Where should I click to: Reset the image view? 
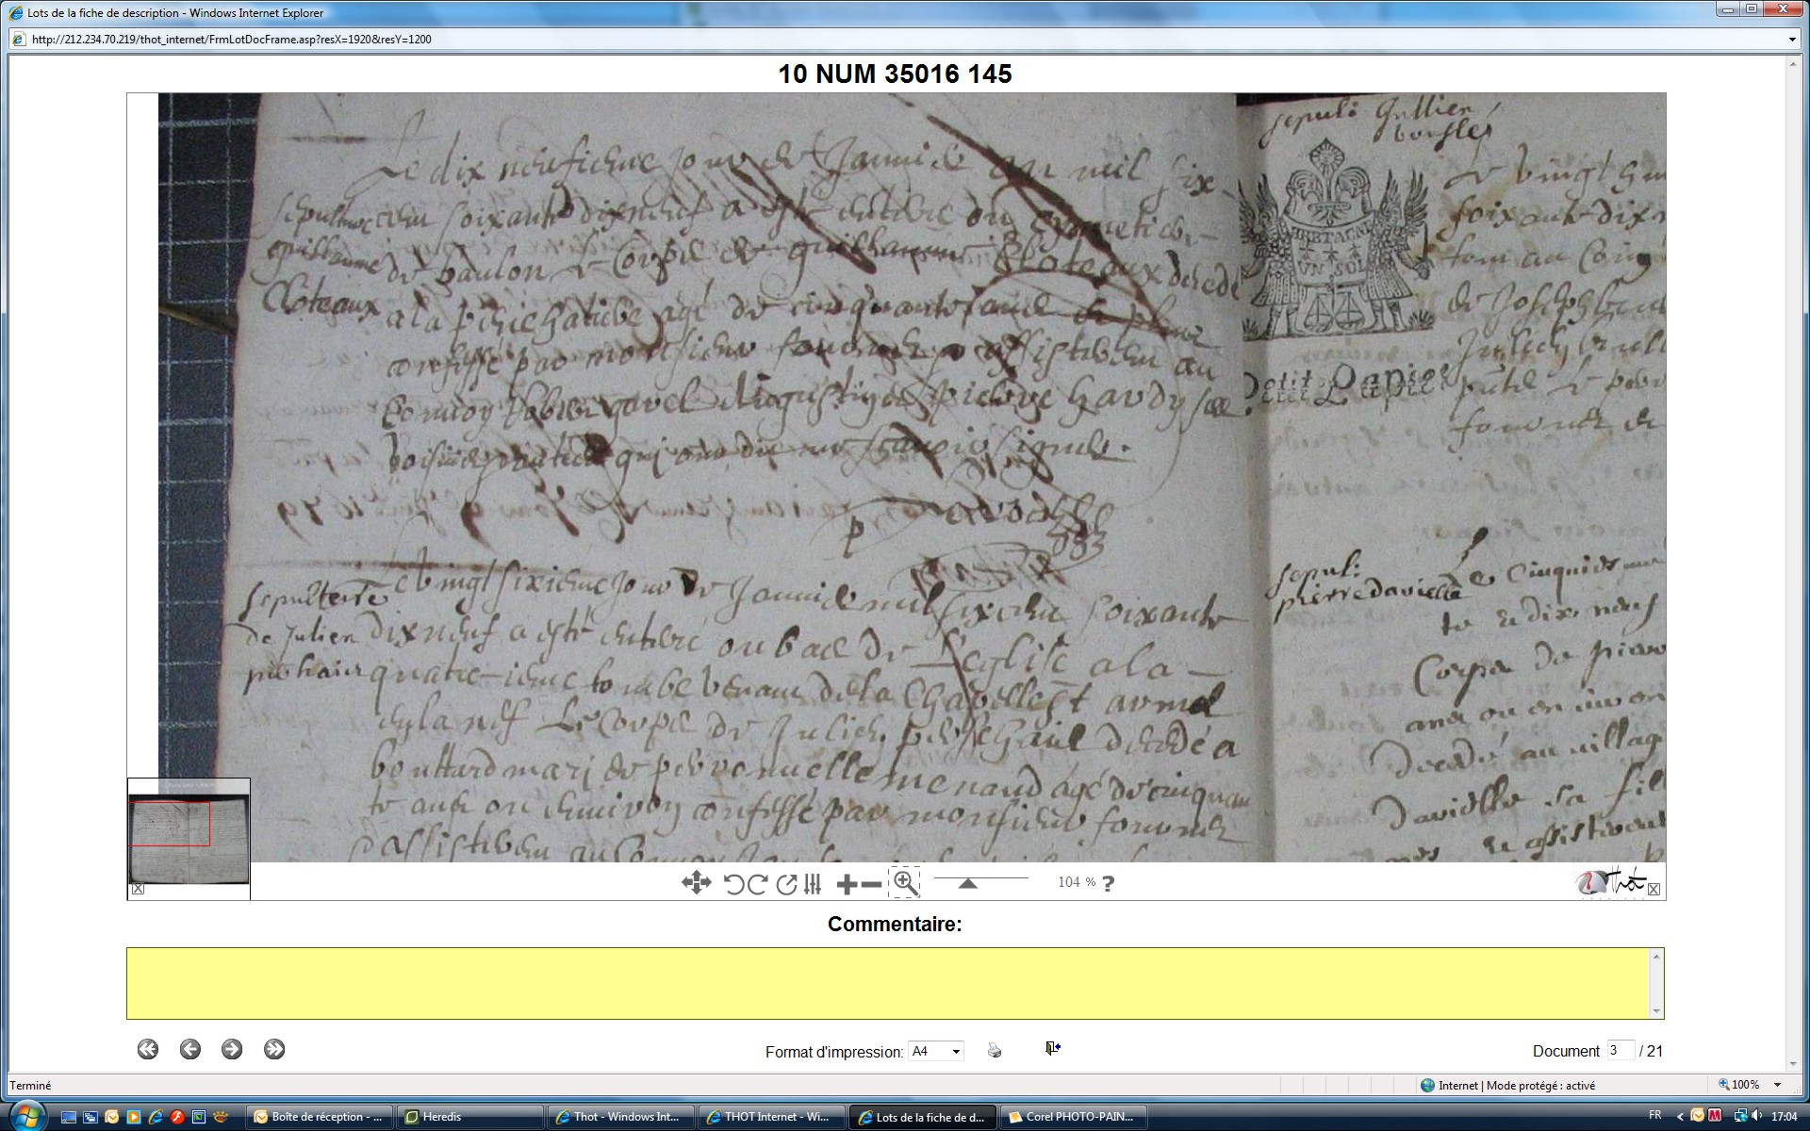click(x=785, y=884)
